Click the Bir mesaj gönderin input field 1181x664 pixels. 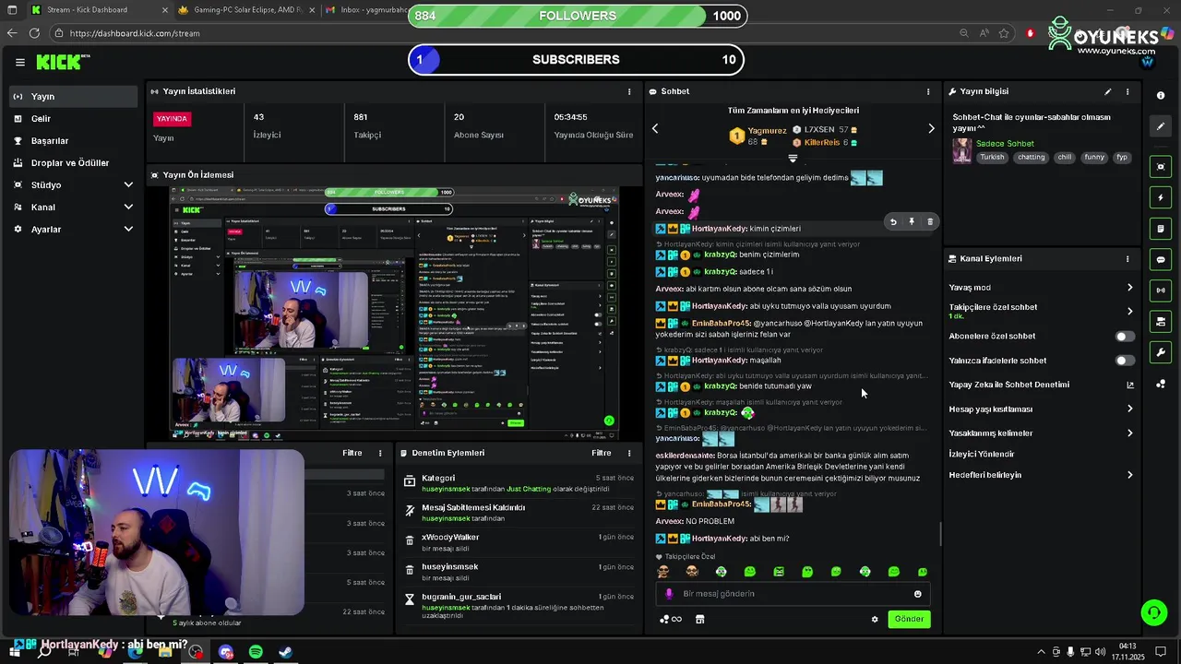[x=792, y=594]
